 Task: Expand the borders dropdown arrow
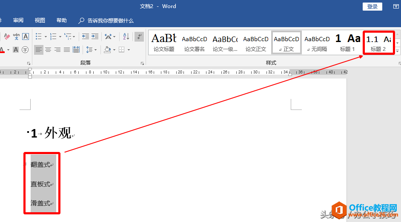point(129,50)
